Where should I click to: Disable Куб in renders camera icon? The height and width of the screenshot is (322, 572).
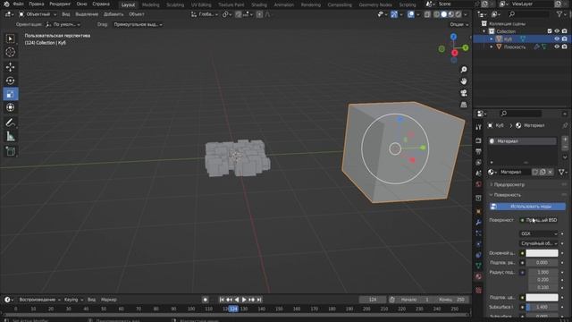click(564, 39)
